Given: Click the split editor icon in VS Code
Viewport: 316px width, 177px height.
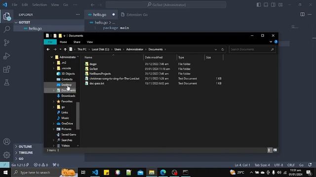Looking at the screenshot, I should tap(302, 14).
